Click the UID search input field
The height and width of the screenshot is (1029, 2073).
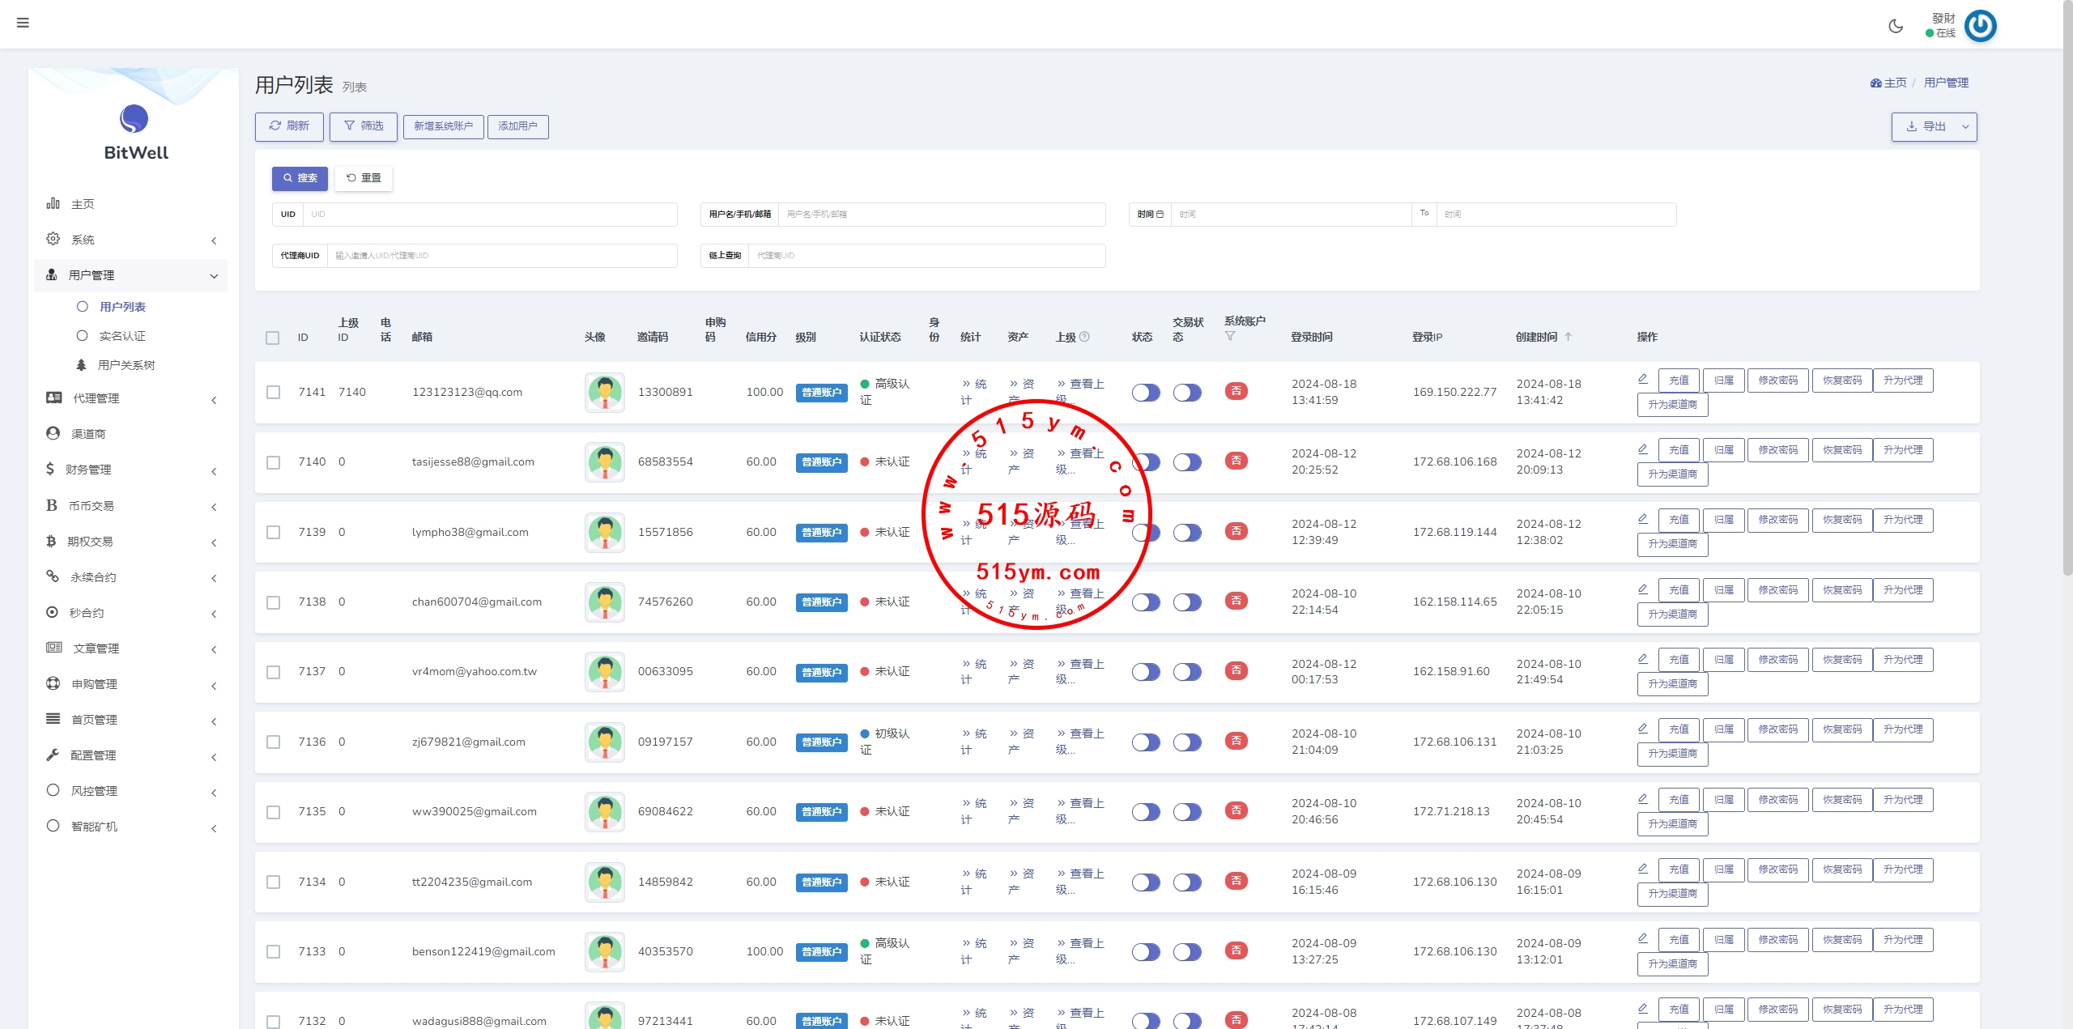click(489, 215)
